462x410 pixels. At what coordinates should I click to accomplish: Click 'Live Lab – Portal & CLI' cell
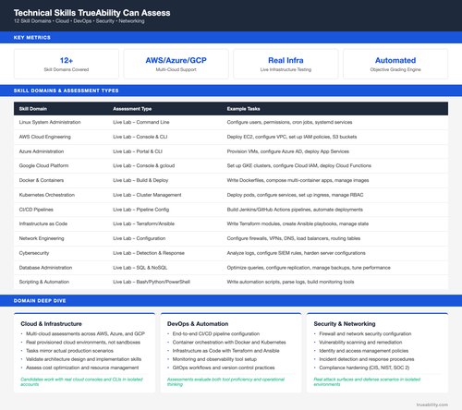tap(138, 151)
